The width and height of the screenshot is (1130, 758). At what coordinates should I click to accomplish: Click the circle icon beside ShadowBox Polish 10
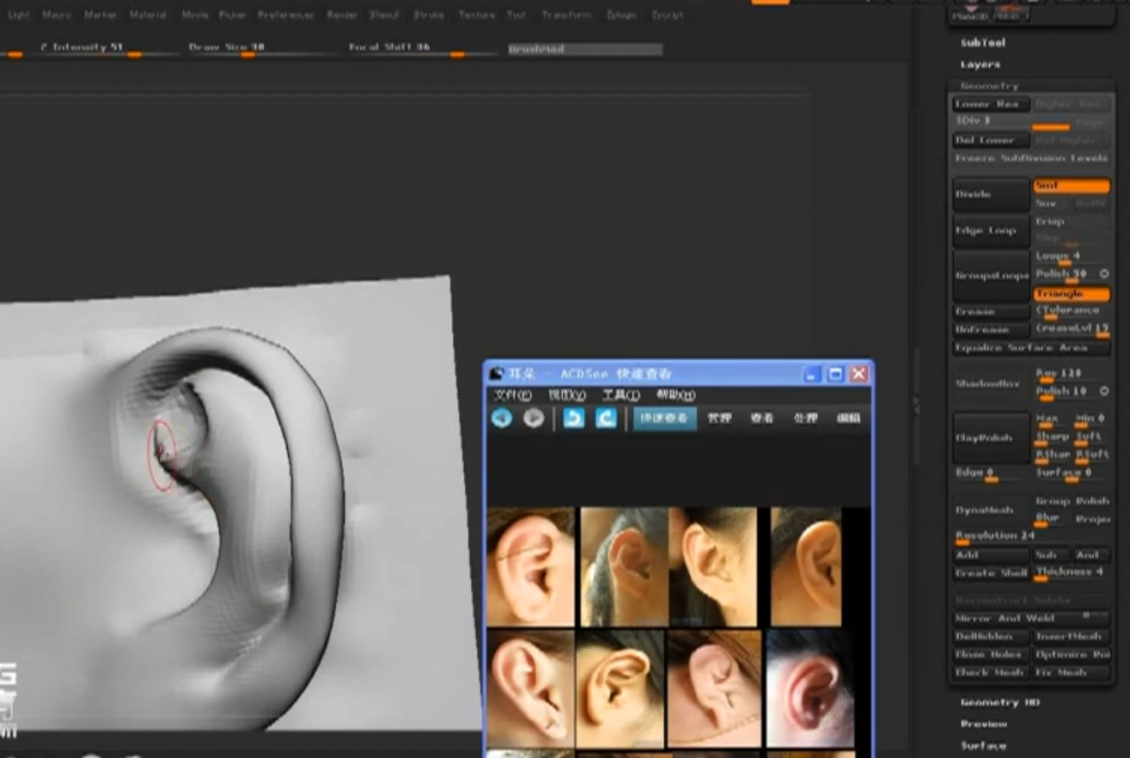click(x=1104, y=391)
